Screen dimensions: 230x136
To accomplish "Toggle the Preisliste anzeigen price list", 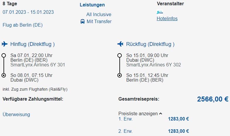I will point(138,113).
